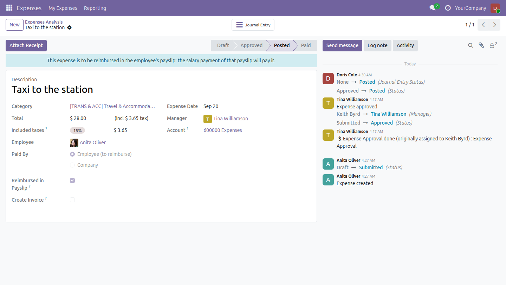Go to previous record with left chevron
The height and width of the screenshot is (285, 506).
coord(484,25)
